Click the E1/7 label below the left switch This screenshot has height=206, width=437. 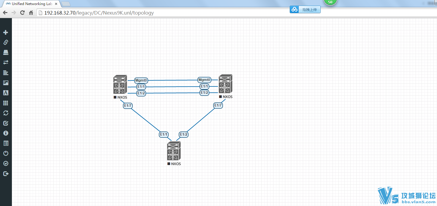(x=128, y=106)
